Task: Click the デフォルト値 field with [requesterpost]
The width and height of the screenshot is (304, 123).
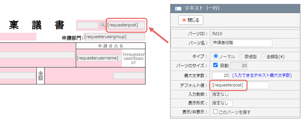Action: [x=241, y=85]
